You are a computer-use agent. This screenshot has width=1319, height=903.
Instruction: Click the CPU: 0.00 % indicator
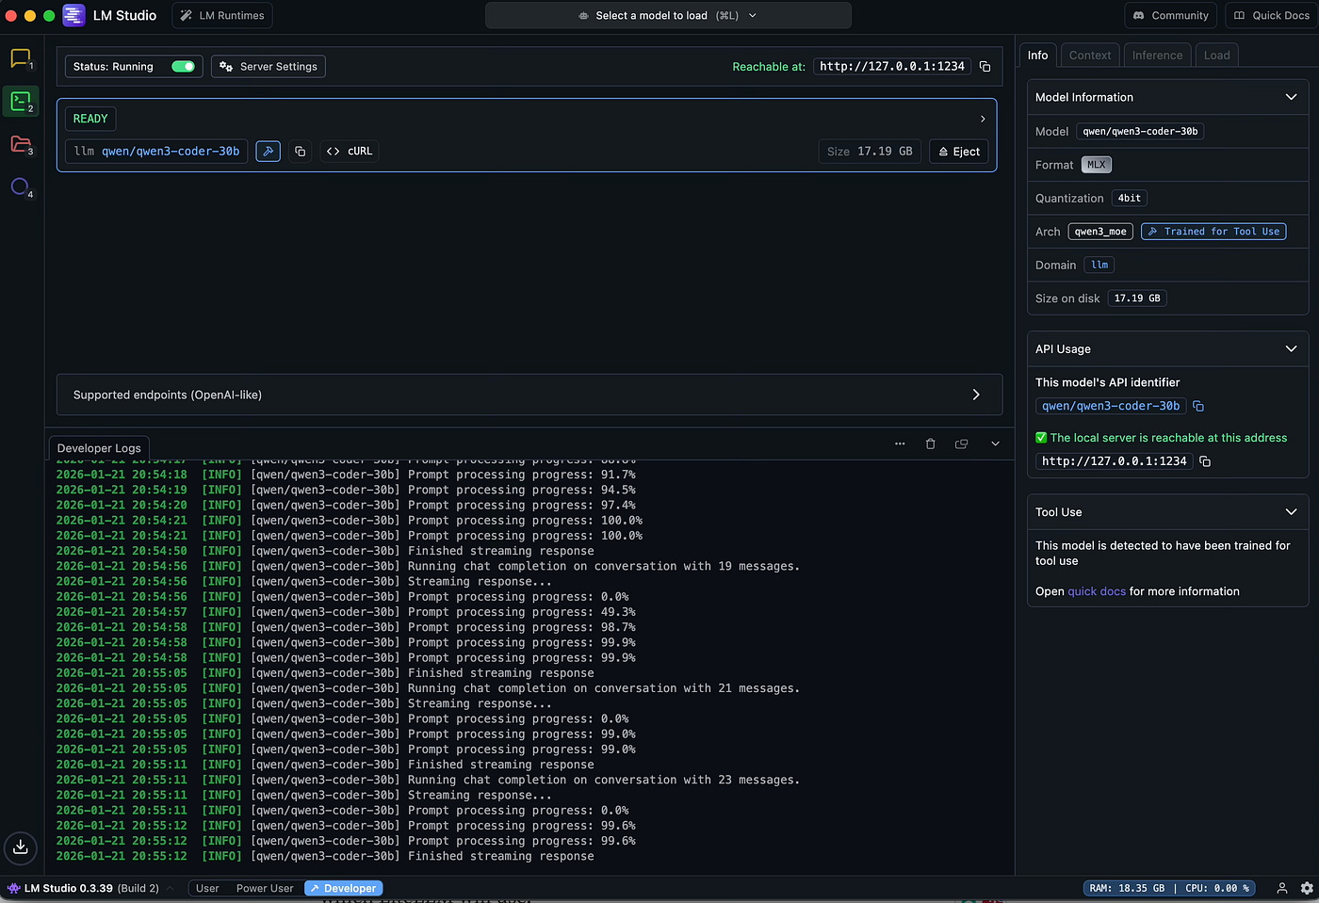pyautogui.click(x=1217, y=888)
